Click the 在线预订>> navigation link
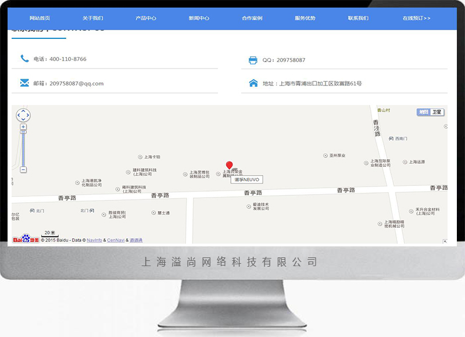Viewport: 465px width, 337px height. (x=416, y=18)
